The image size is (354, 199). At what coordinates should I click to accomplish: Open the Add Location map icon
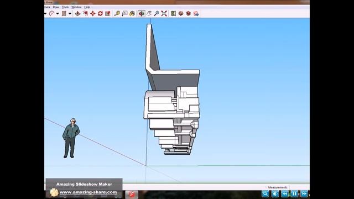[x=173, y=13]
